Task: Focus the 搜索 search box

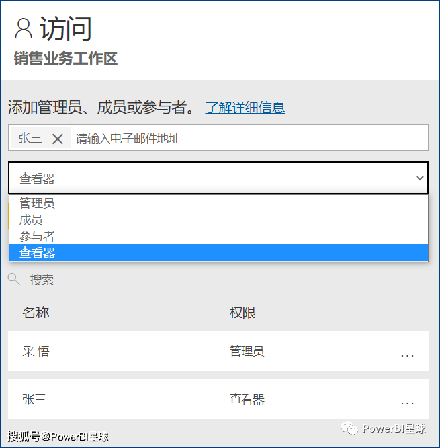Action: [228, 280]
